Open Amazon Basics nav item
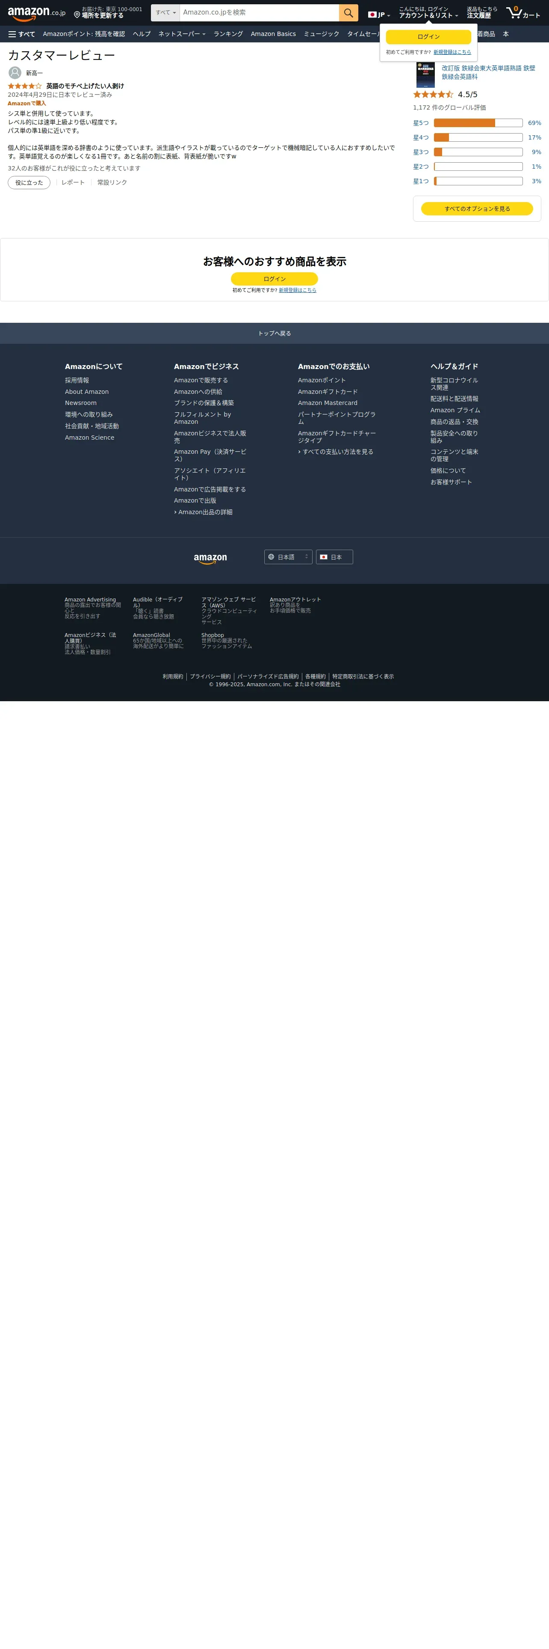This screenshot has height=1649, width=549. click(273, 34)
